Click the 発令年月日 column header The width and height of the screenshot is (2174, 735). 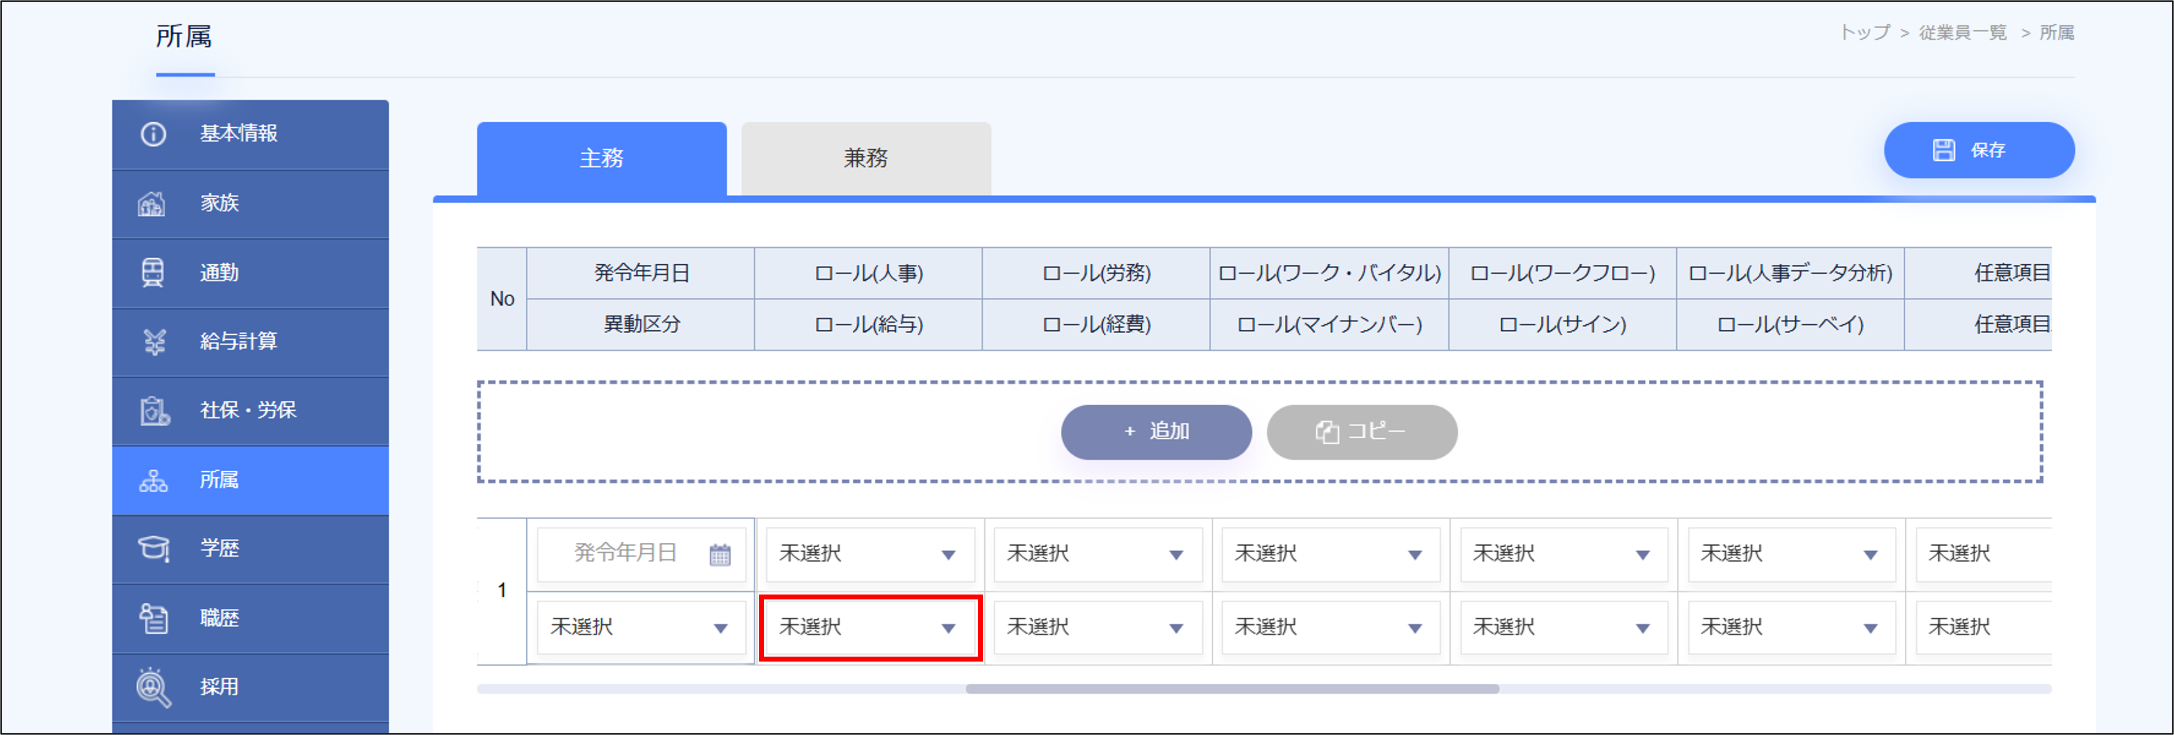pos(641,274)
